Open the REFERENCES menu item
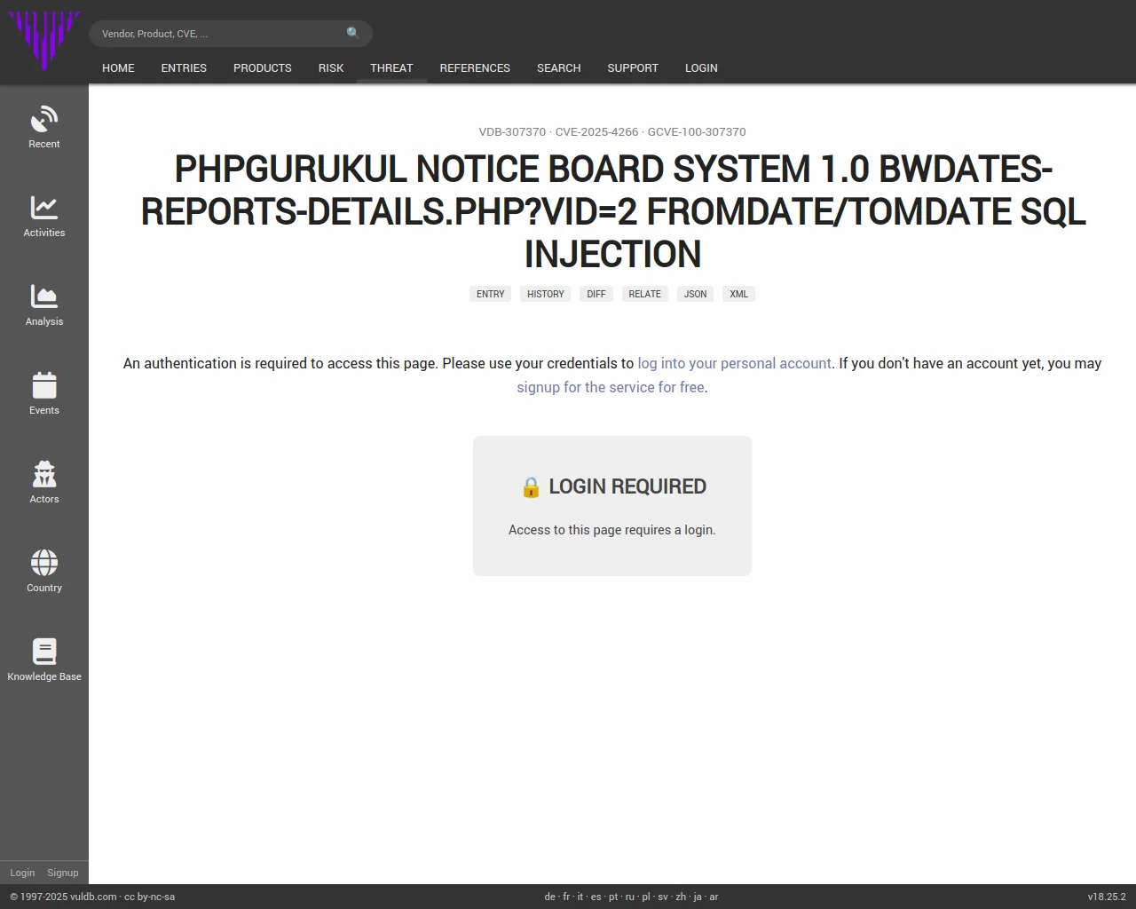Viewport: 1136px width, 909px height. tap(475, 67)
